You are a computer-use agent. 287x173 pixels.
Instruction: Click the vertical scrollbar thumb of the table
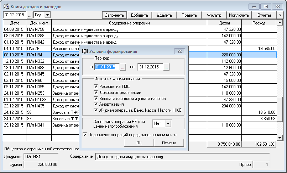(280, 110)
